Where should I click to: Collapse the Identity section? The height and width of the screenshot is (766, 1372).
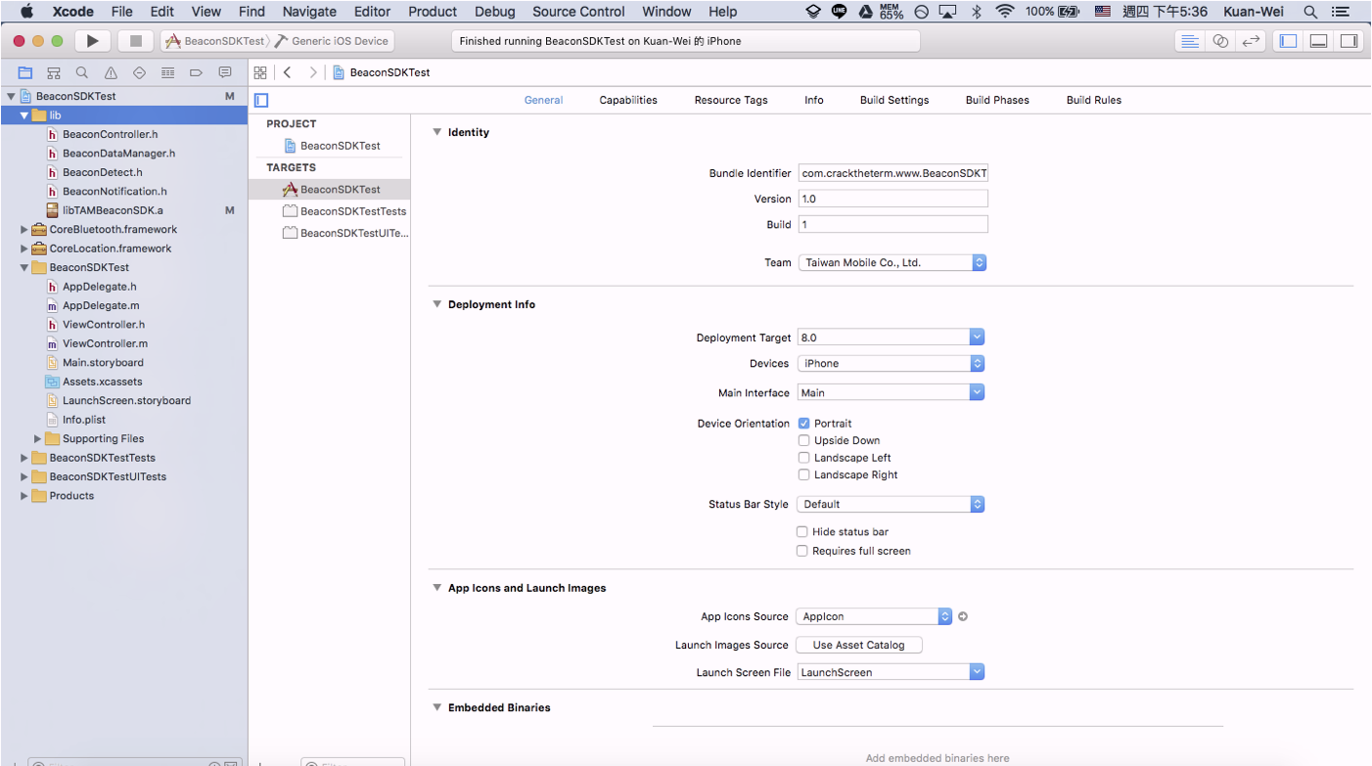tap(437, 132)
